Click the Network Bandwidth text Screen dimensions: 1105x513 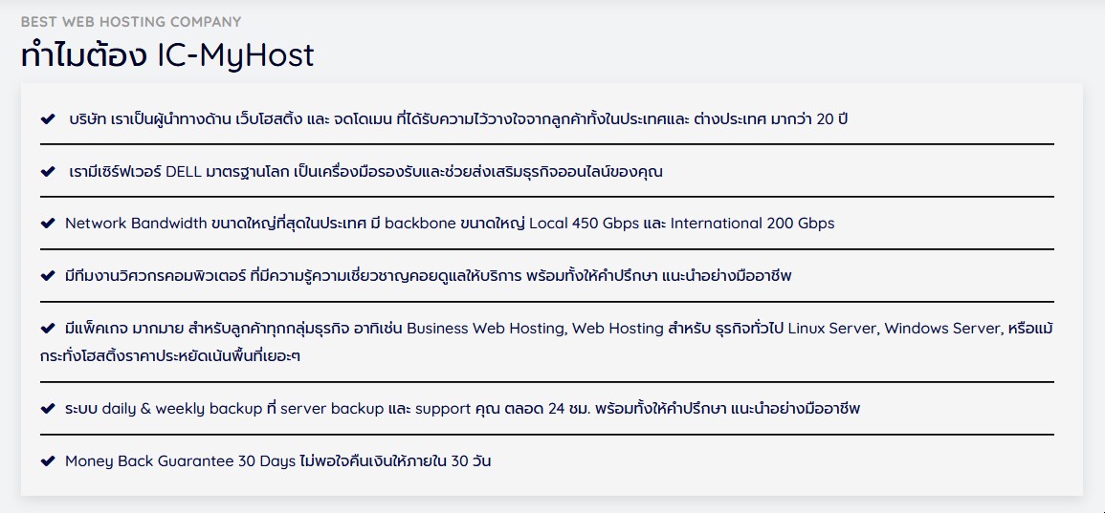(136, 224)
